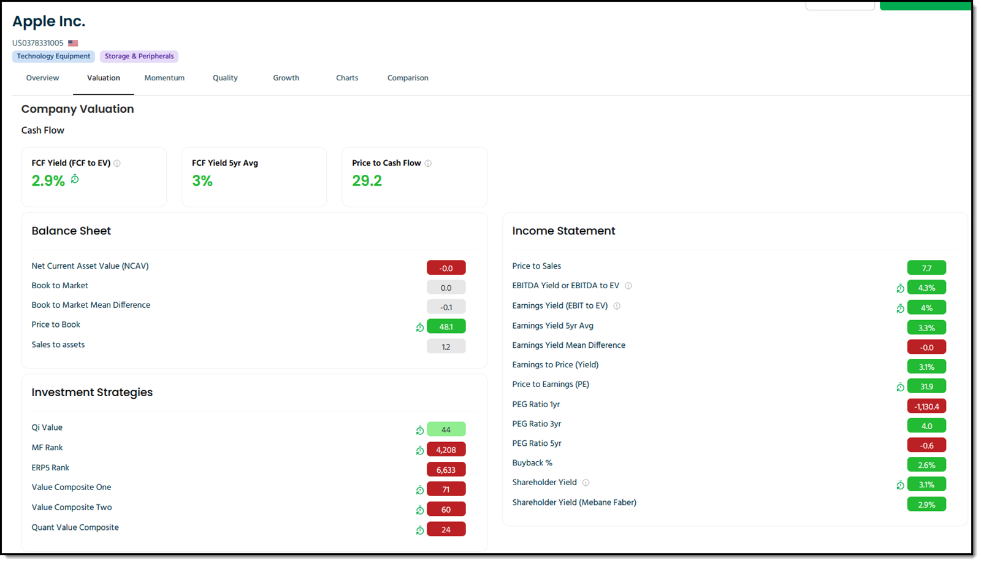Open info icon beside EBITDA Yield or EBITDA to EV
This screenshot has height=563, width=981.
(x=628, y=286)
